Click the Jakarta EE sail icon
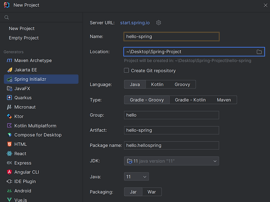270x202 pixels. click(9, 70)
